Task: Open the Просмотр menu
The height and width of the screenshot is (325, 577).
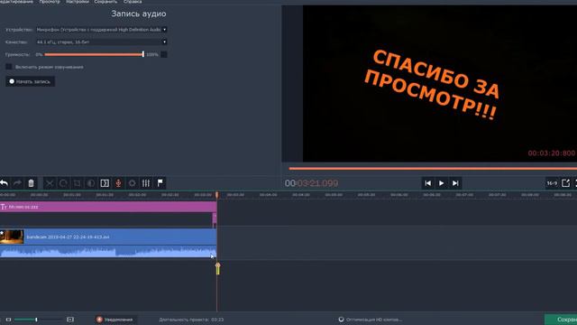Action: pos(50,2)
